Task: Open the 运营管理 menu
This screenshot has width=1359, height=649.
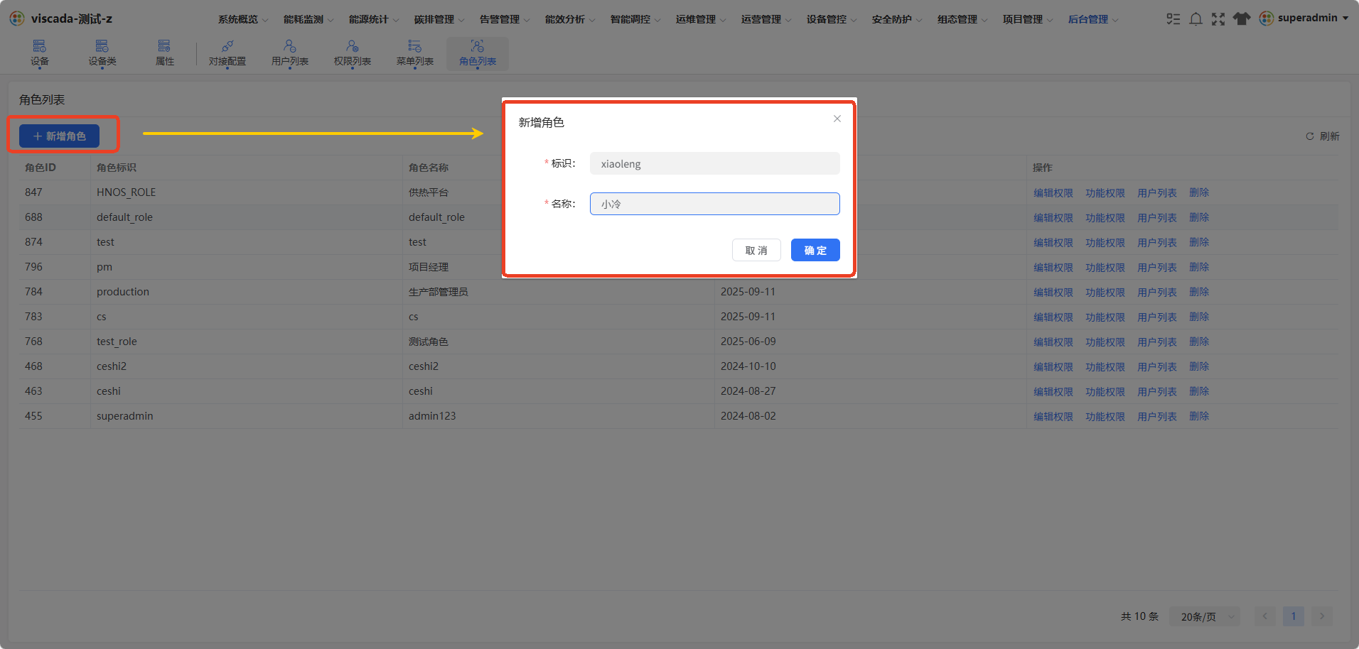Action: [x=766, y=19]
